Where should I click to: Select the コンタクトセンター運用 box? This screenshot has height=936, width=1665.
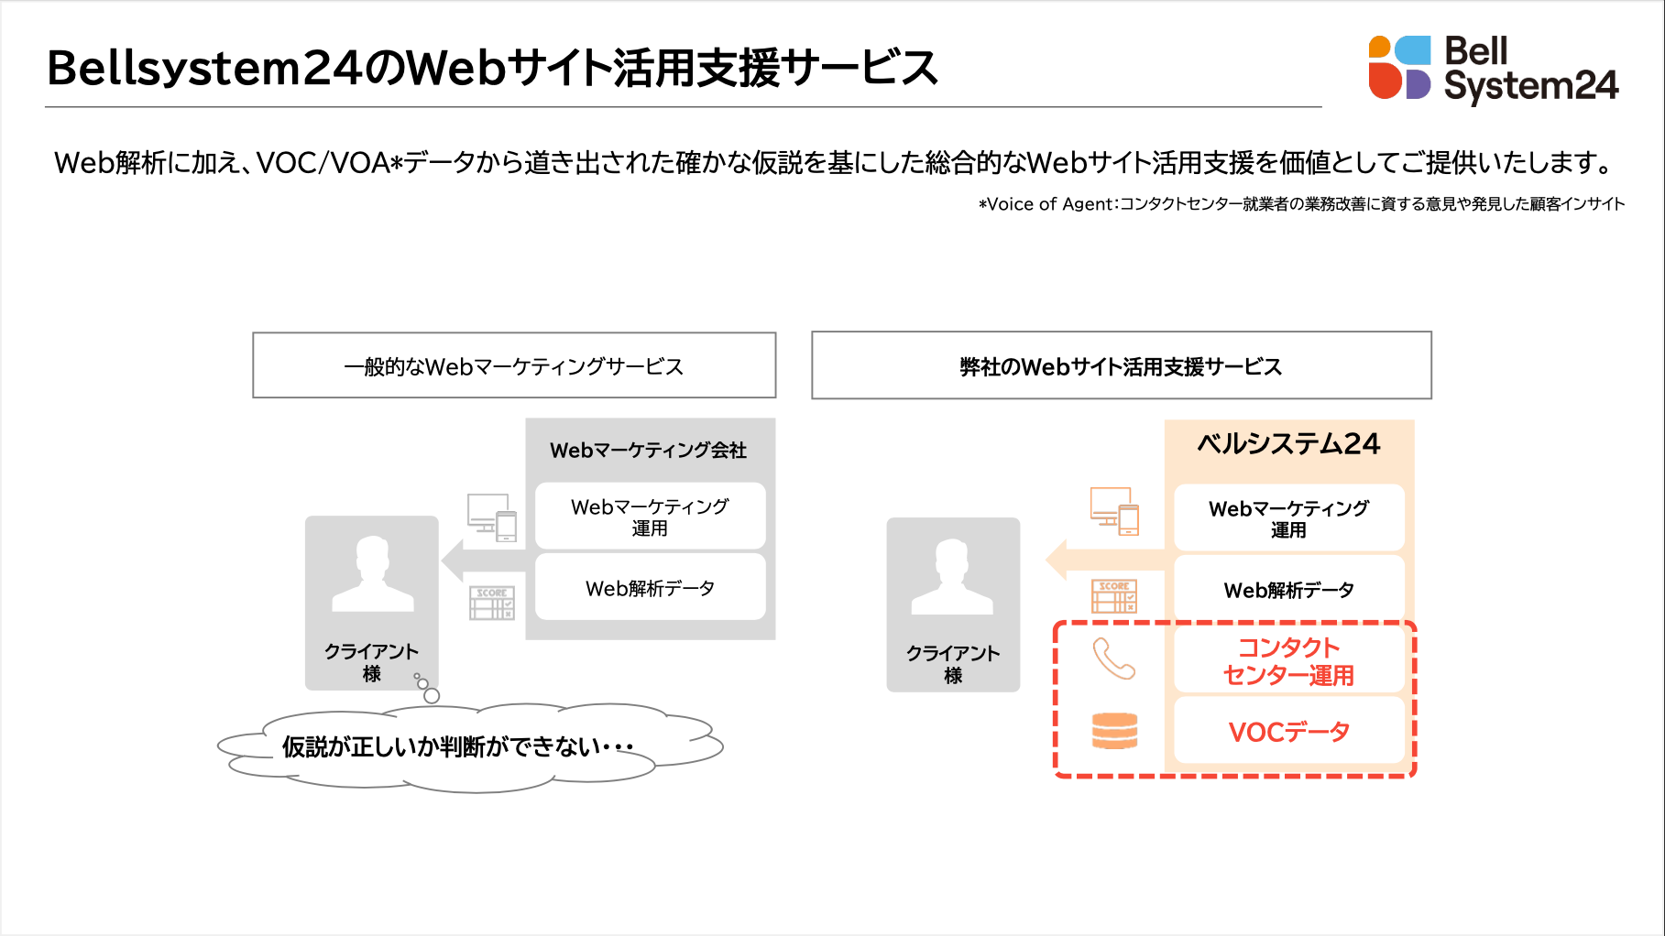tap(1289, 661)
